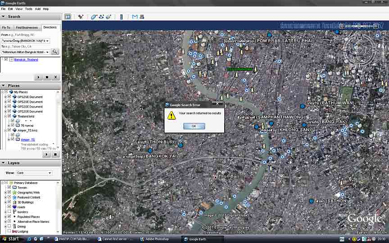
Task: Enable the Dining layer checkbox
Action: [9, 226]
